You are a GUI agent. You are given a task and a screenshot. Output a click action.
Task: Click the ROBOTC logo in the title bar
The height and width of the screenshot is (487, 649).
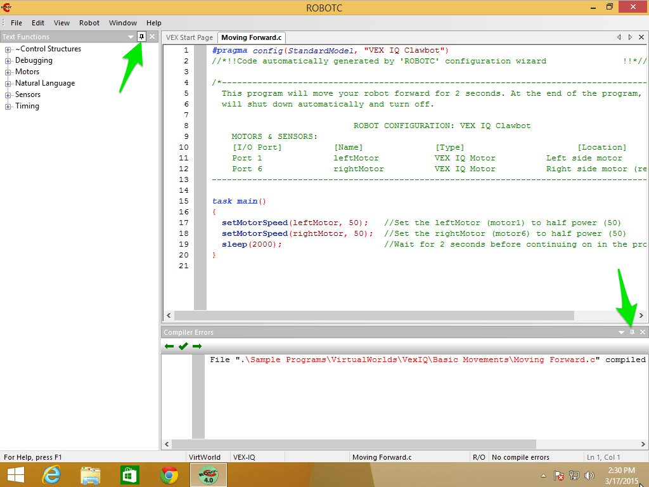coord(7,8)
